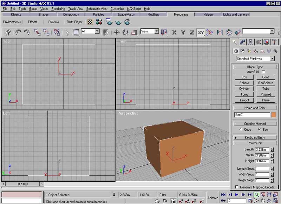This screenshot has width=281, height=204.
Task: Enable Generate Mapping Coords checkbox
Action: coord(237,187)
